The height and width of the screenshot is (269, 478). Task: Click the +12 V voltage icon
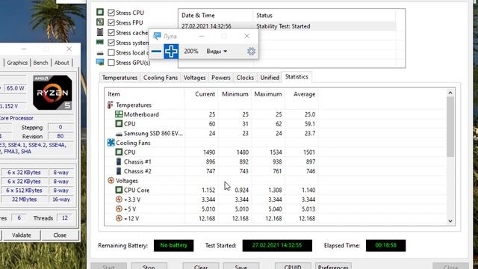[119, 218]
